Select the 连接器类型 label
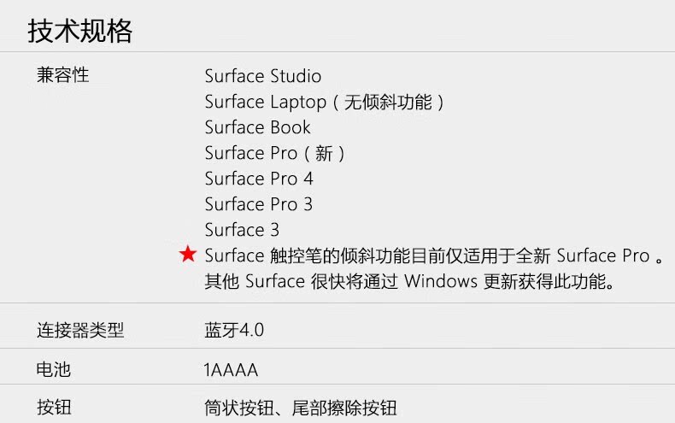 (80, 331)
